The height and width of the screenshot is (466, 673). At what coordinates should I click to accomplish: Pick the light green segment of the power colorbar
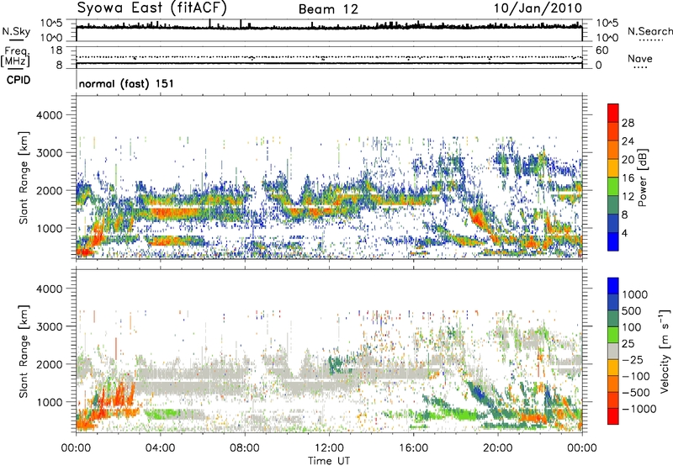pos(613,187)
